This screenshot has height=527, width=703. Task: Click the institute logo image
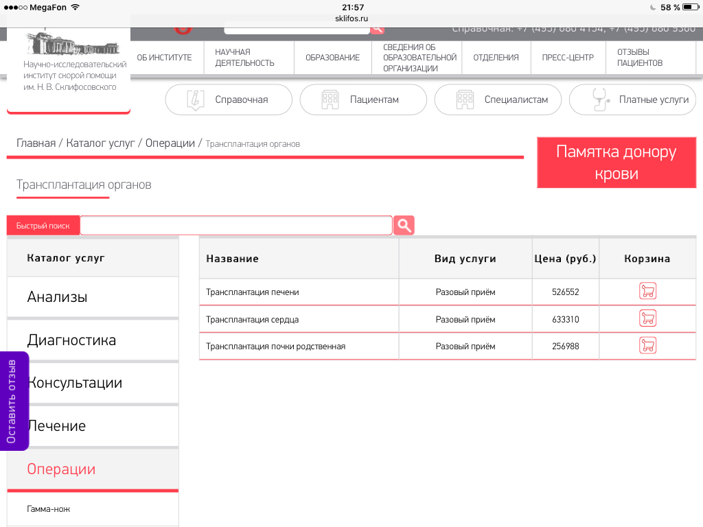(67, 44)
